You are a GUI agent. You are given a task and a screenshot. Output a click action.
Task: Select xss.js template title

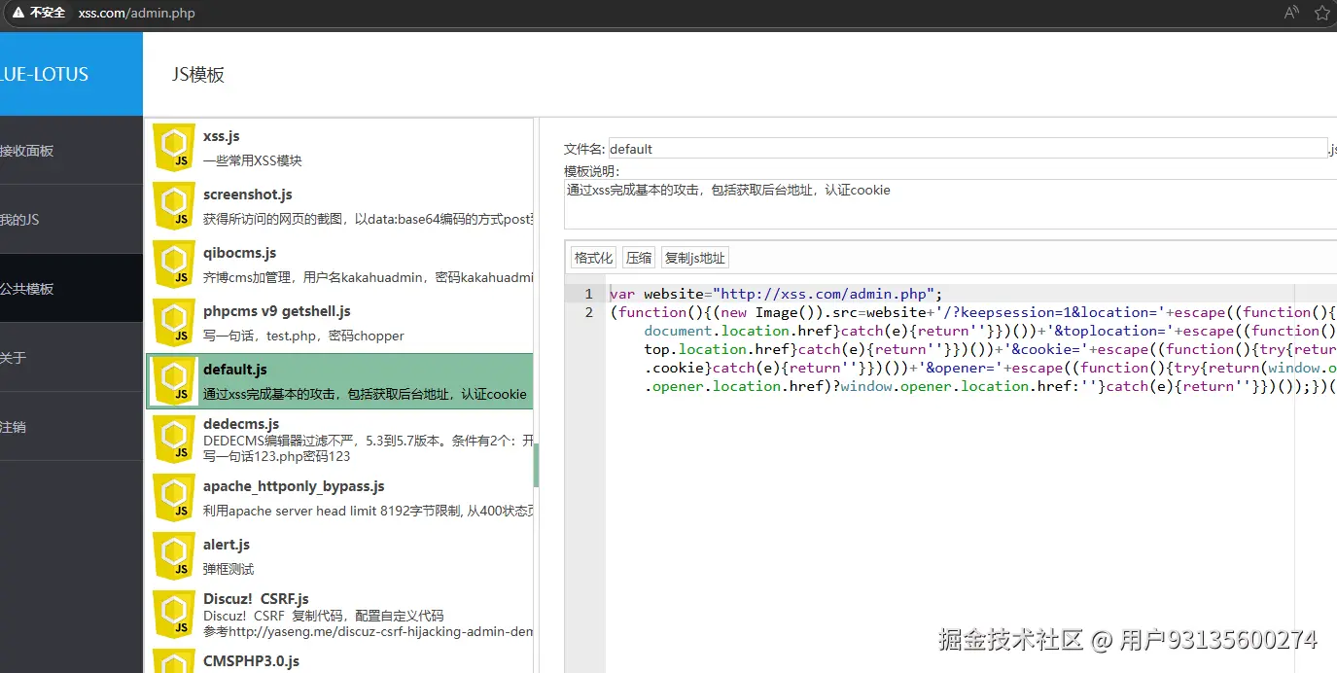coord(222,136)
